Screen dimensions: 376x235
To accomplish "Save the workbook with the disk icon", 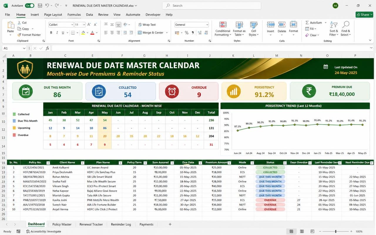I will 40,6.
